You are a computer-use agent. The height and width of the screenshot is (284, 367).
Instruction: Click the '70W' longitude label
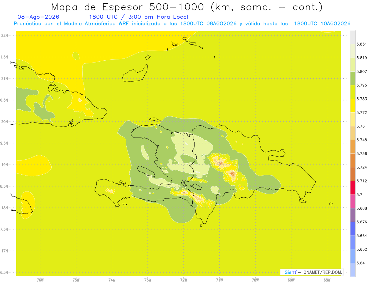255,280
